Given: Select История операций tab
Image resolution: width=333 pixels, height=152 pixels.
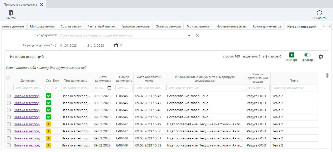Looking at the screenshot, I should coord(302,26).
